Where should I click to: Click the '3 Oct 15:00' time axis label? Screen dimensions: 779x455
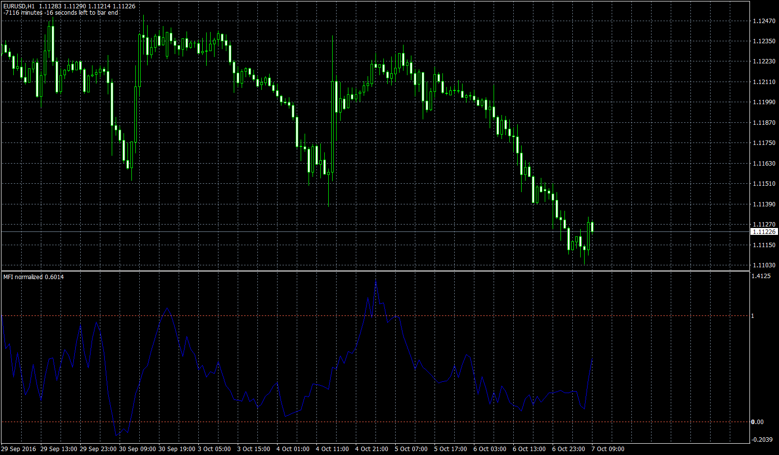coord(253,449)
